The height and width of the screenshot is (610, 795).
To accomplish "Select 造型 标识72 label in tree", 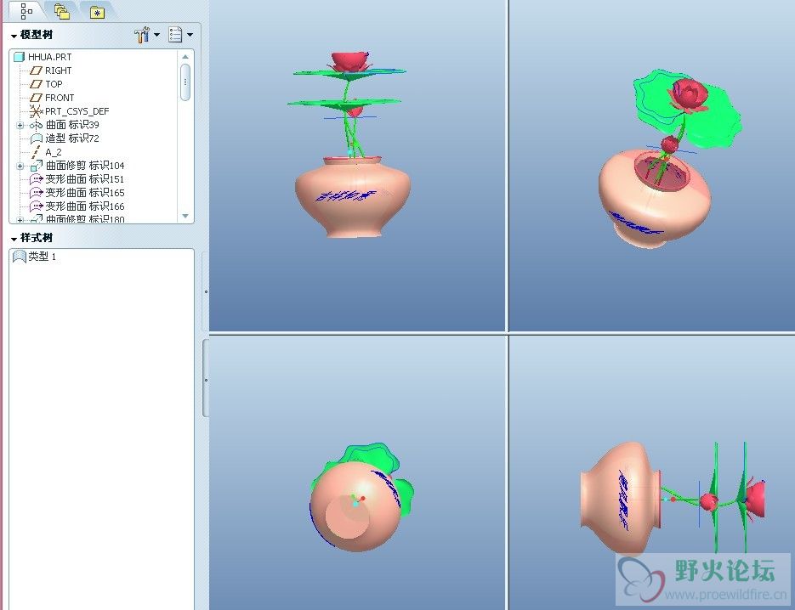I will [72, 138].
